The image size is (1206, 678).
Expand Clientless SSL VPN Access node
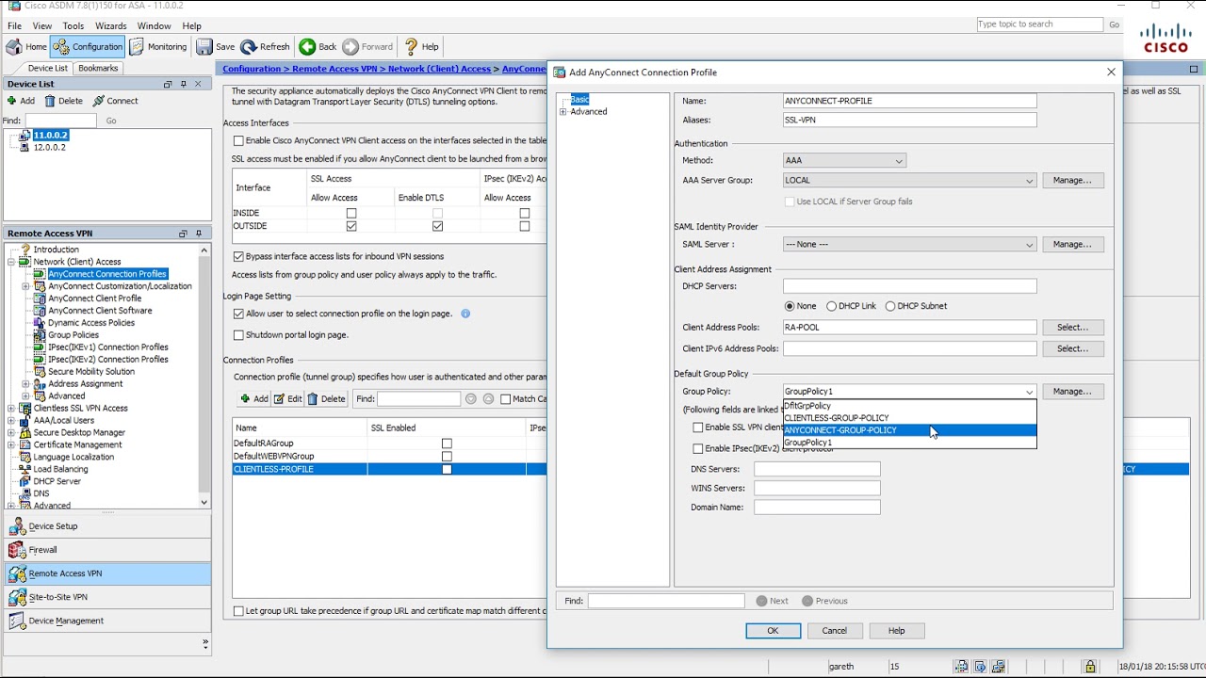(x=11, y=409)
